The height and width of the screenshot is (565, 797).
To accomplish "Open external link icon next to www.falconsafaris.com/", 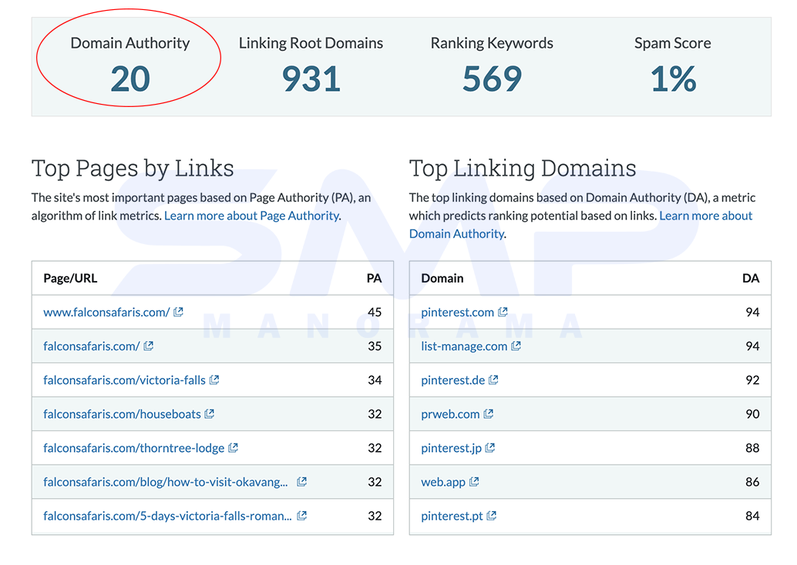I will (x=178, y=312).
